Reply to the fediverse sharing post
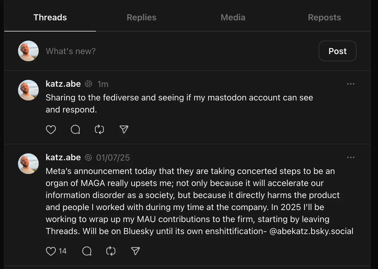378x269 pixels. coord(75,130)
